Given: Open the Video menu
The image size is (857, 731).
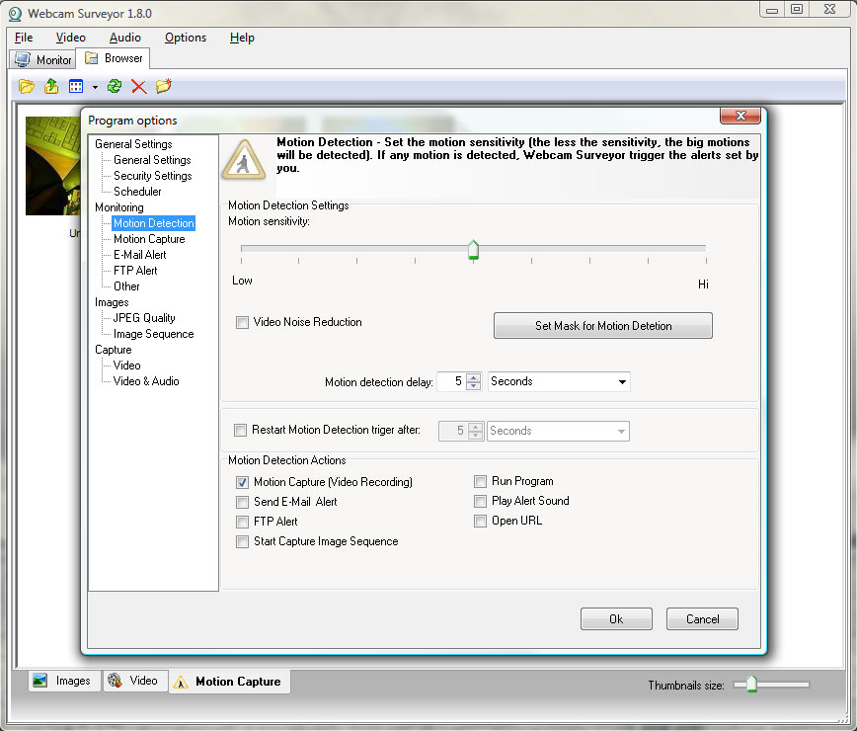Looking at the screenshot, I should point(70,38).
